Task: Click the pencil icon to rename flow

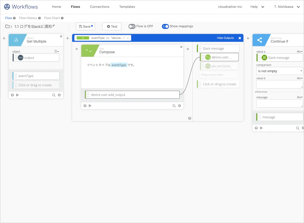Action: (x=54, y=26)
